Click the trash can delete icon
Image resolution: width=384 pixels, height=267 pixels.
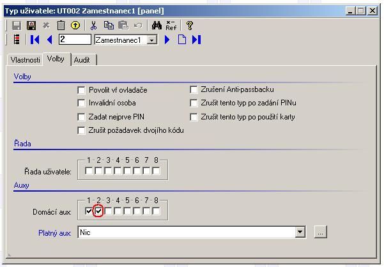tap(61, 26)
